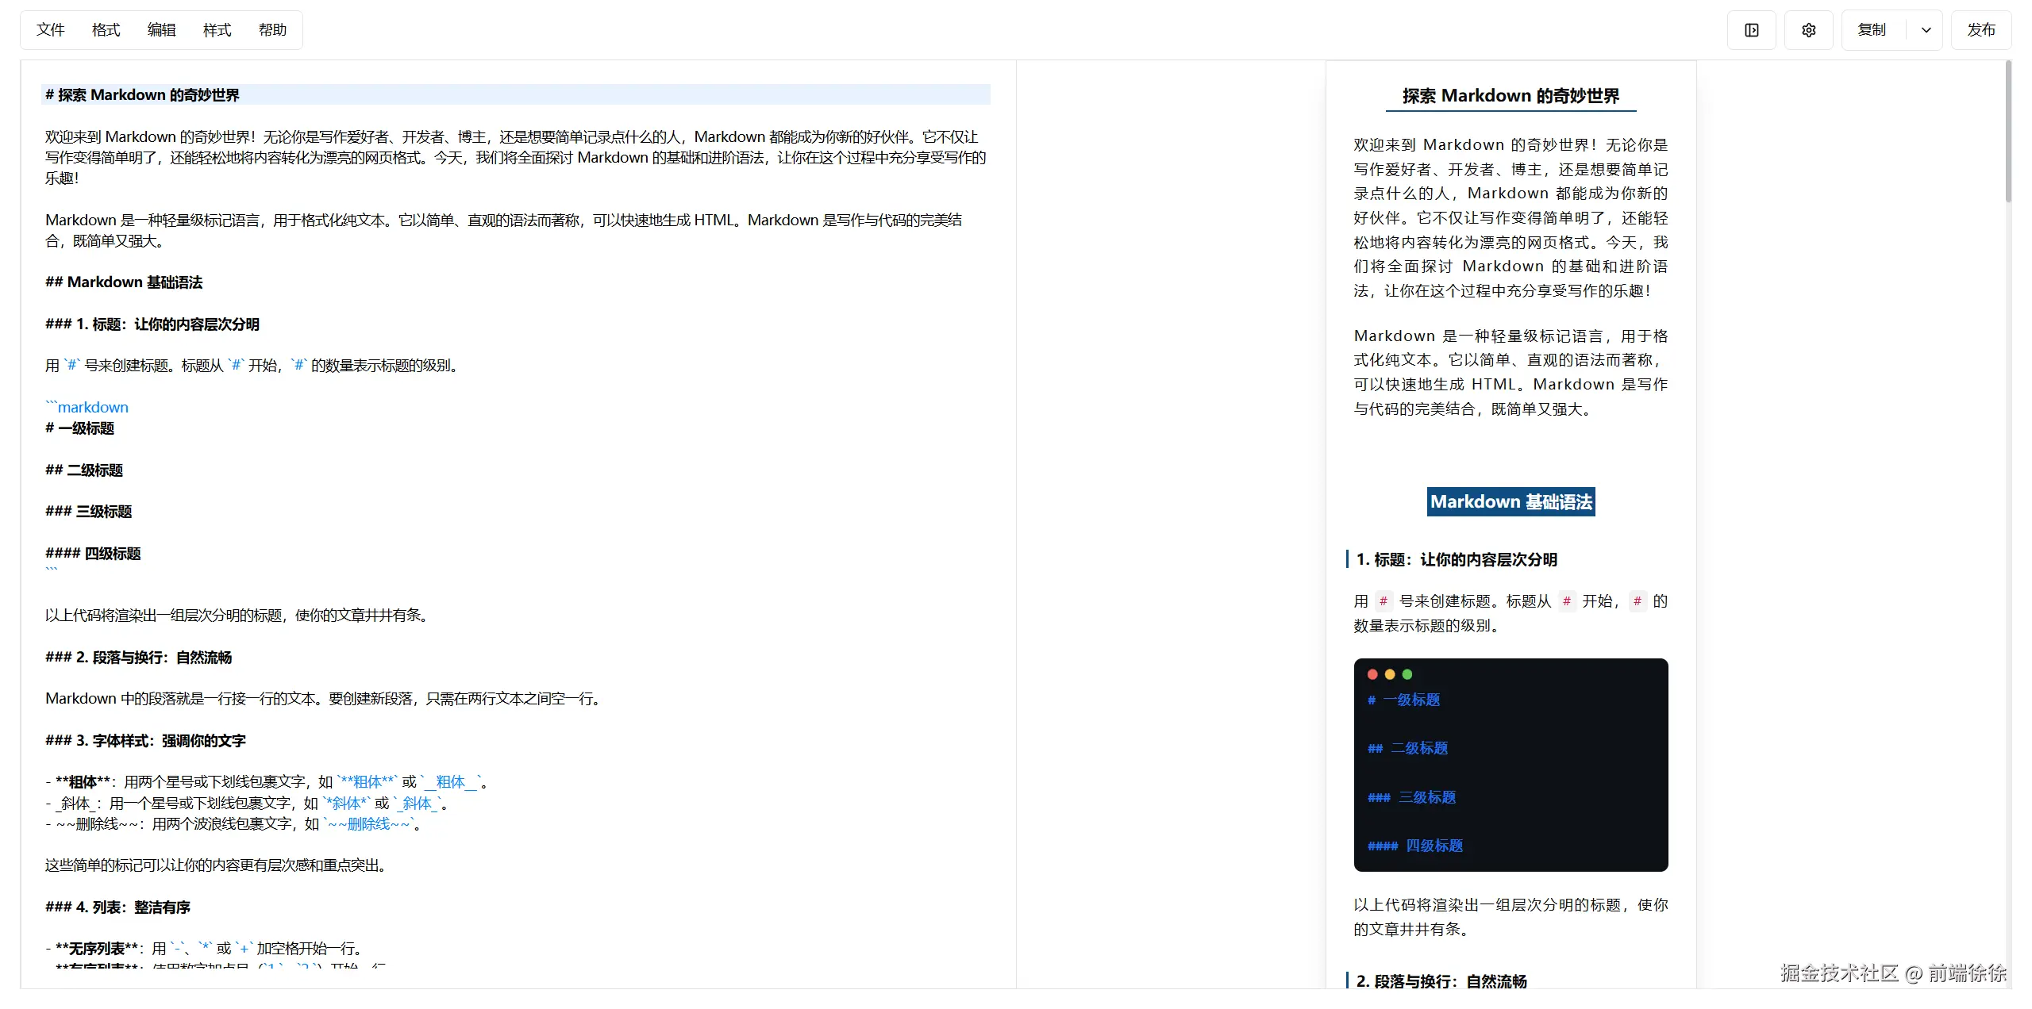The height and width of the screenshot is (1009, 2032).
Task: Click the green dot in code block
Action: click(1407, 674)
